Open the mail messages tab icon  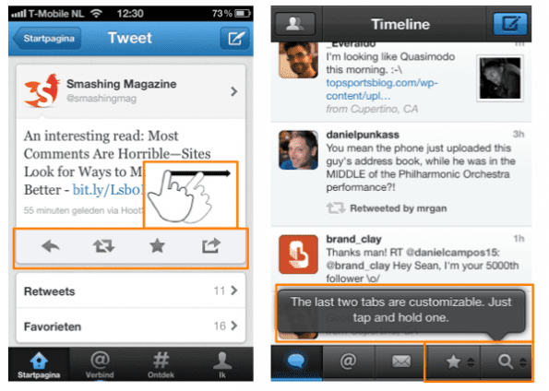[401, 361]
